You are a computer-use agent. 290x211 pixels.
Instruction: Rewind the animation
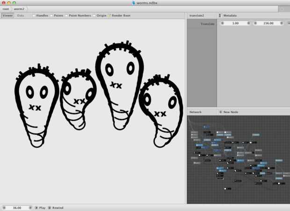coord(56,208)
